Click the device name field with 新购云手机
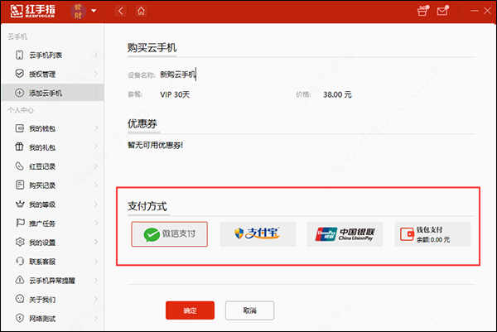 (178, 75)
